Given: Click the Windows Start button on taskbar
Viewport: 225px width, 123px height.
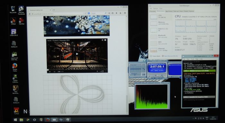Looking at the screenshot, I should pyautogui.click(x=15, y=119).
